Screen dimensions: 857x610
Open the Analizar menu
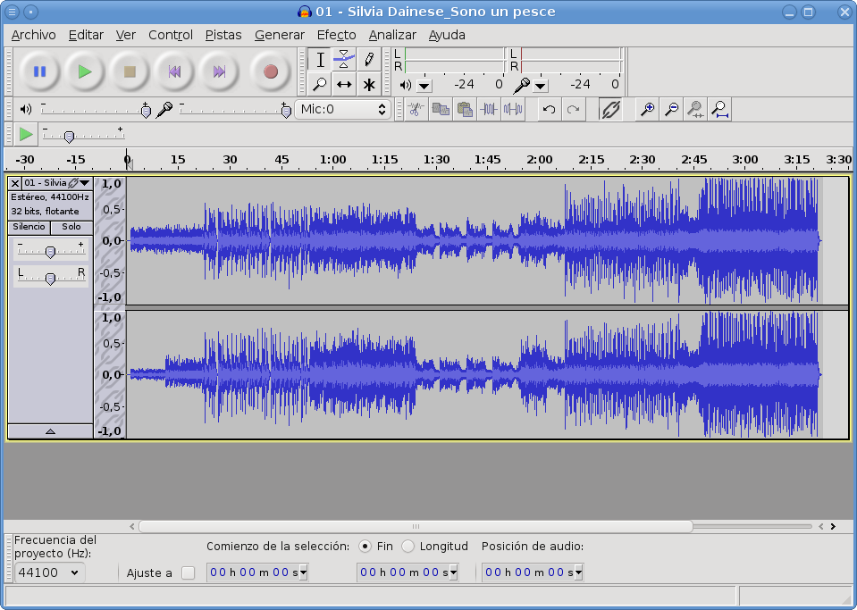coord(392,35)
